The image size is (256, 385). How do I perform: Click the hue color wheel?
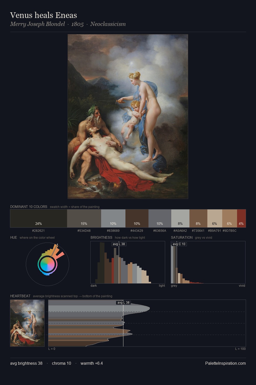pos(47,264)
